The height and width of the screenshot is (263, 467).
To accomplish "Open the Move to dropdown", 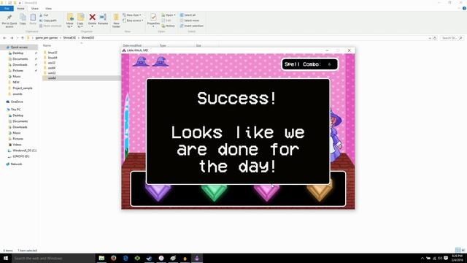I will [x=70, y=20].
